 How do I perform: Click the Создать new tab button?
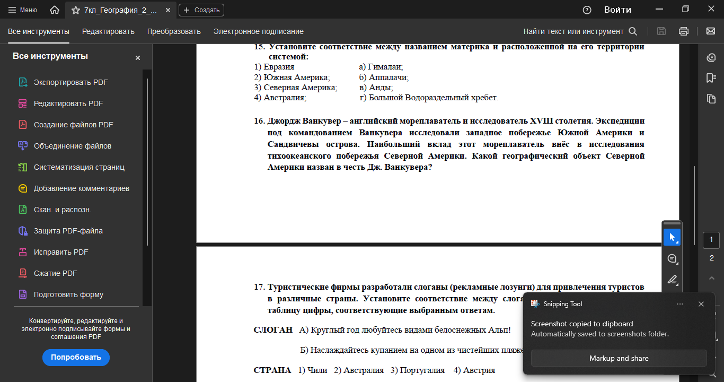(x=201, y=10)
